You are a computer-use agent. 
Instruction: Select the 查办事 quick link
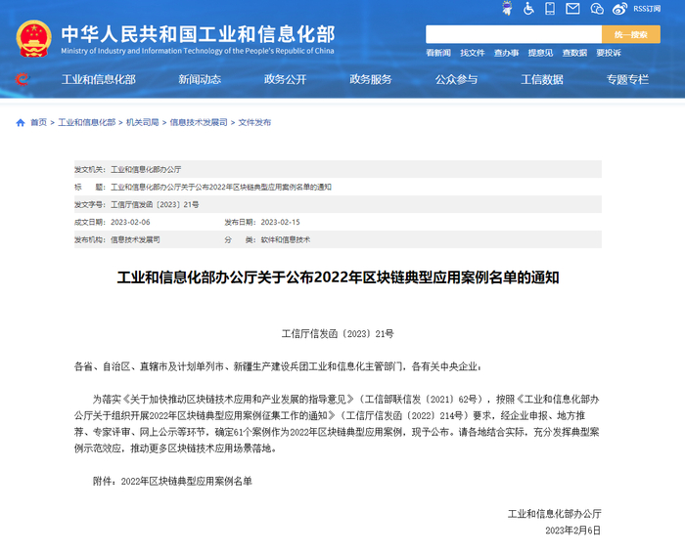506,53
